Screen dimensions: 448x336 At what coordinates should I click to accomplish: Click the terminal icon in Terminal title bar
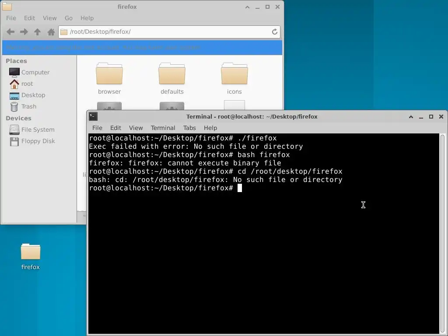tap(93, 116)
